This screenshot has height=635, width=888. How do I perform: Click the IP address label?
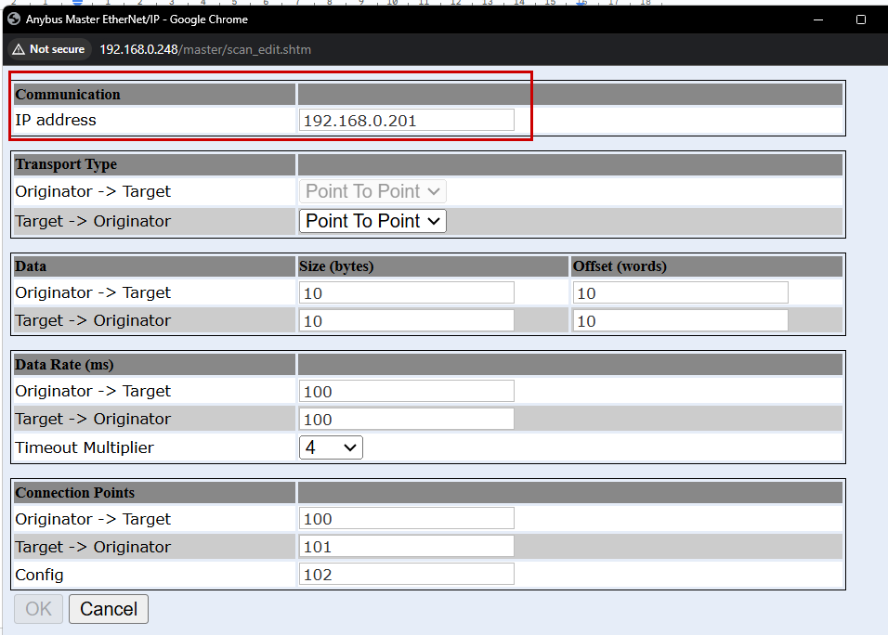[56, 120]
